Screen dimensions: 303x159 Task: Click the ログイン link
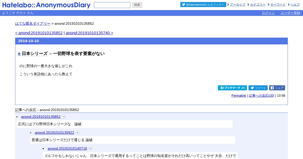(268, 13)
